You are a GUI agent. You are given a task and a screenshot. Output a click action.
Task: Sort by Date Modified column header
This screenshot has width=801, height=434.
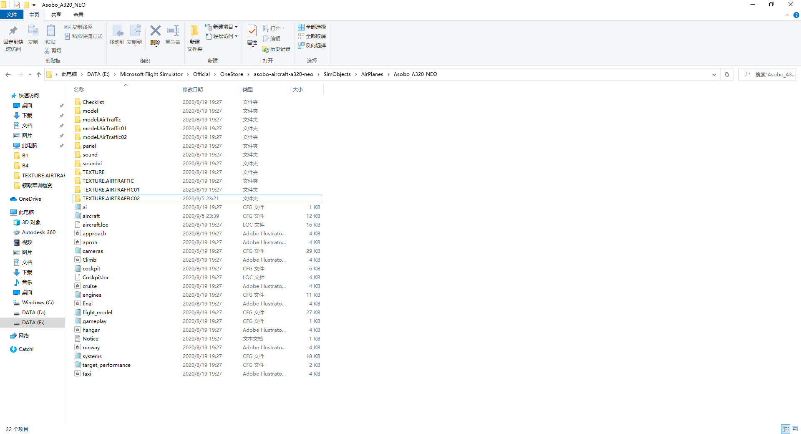click(210, 90)
